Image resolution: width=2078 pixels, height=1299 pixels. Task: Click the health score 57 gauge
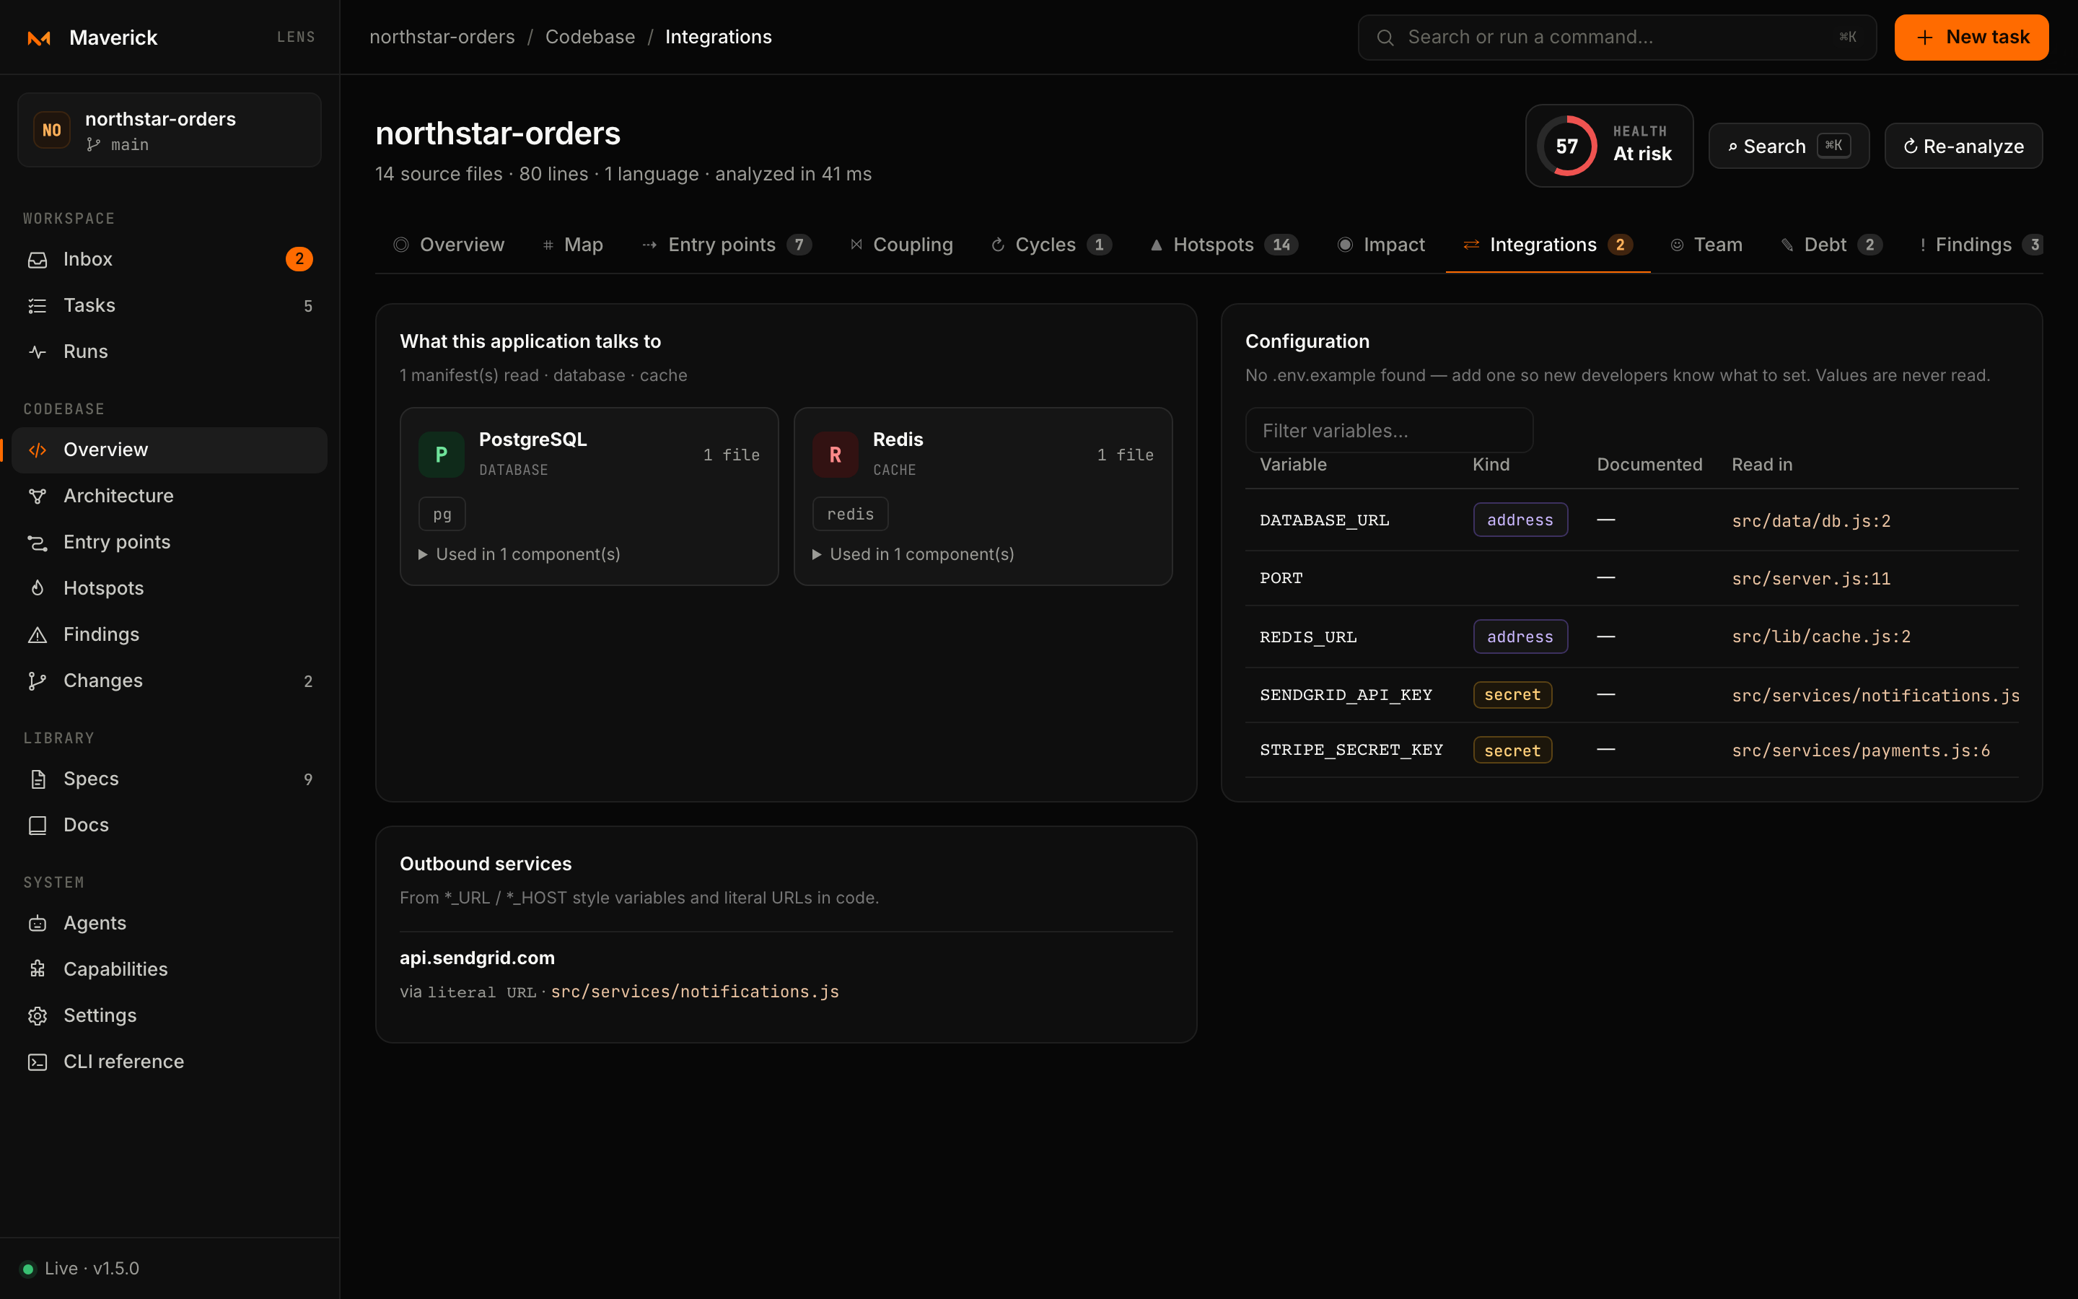pos(1566,146)
